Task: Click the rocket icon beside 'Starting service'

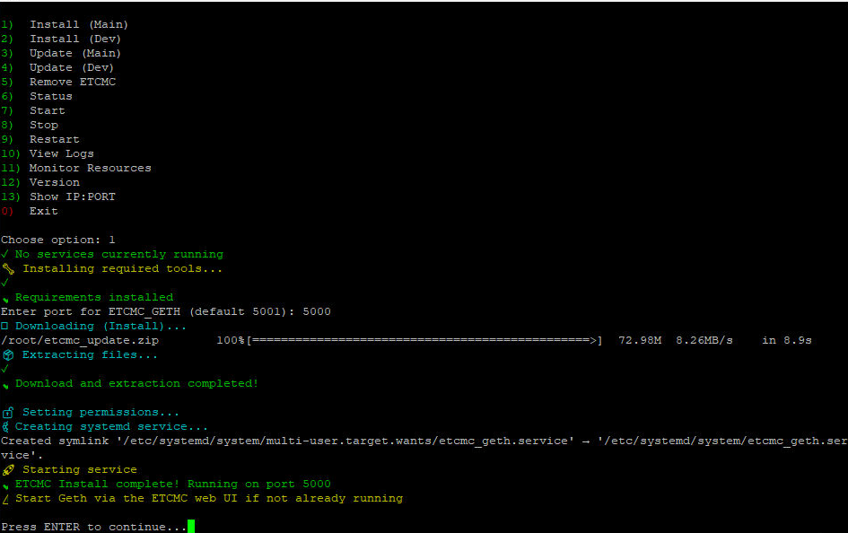Action: (6, 469)
